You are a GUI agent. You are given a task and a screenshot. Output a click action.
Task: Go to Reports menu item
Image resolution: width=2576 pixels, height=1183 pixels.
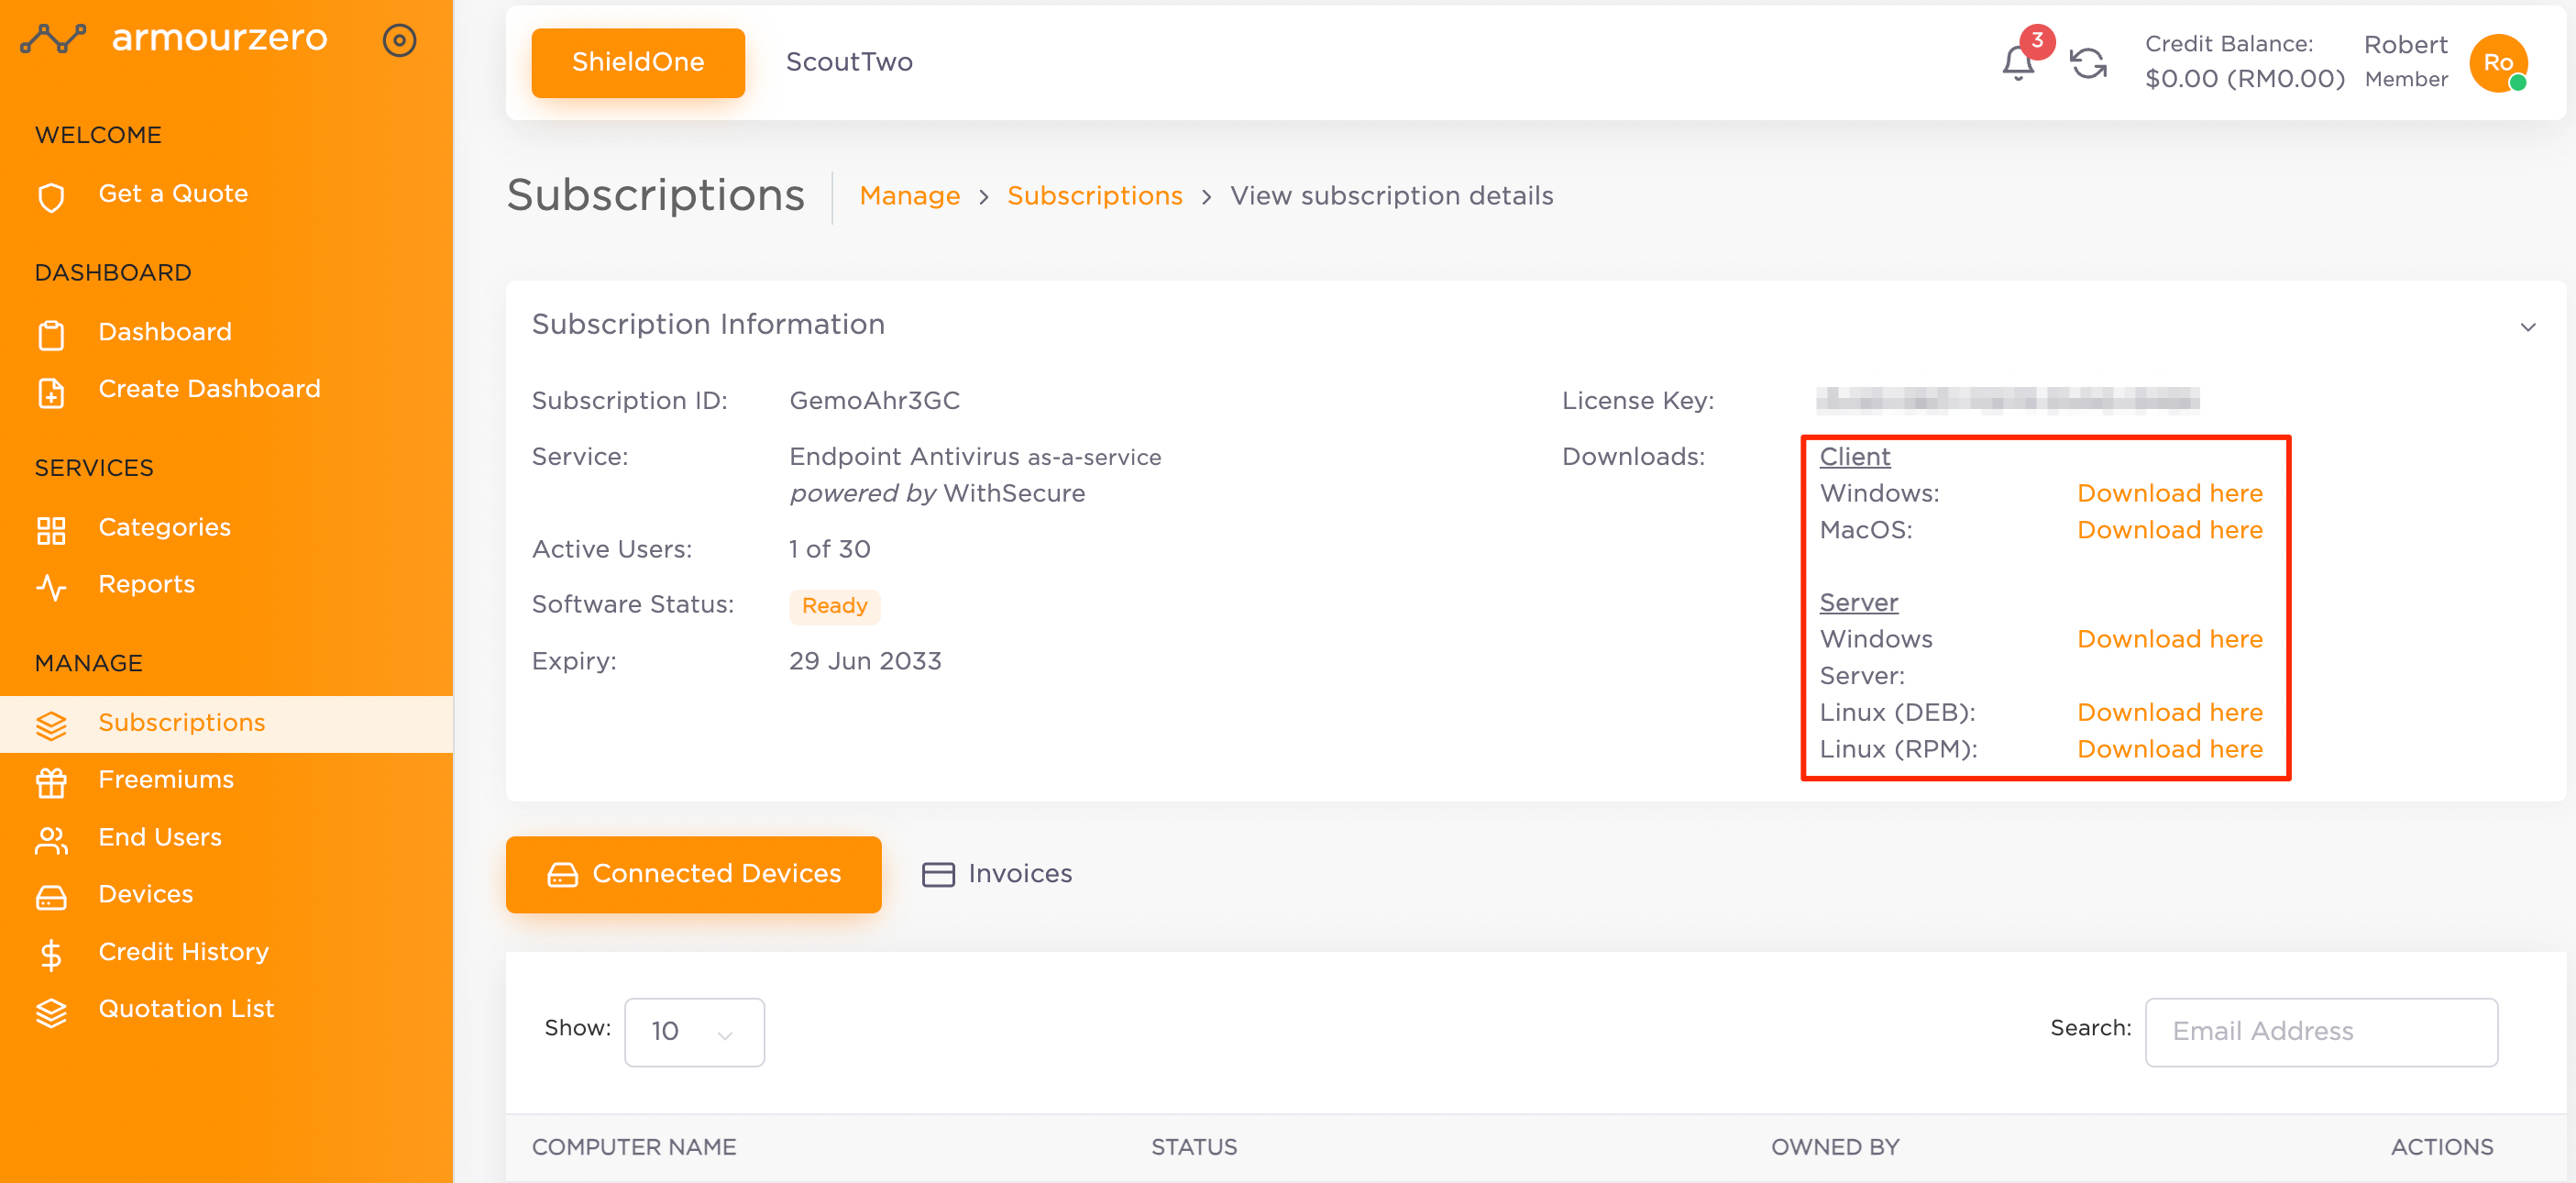click(226, 584)
